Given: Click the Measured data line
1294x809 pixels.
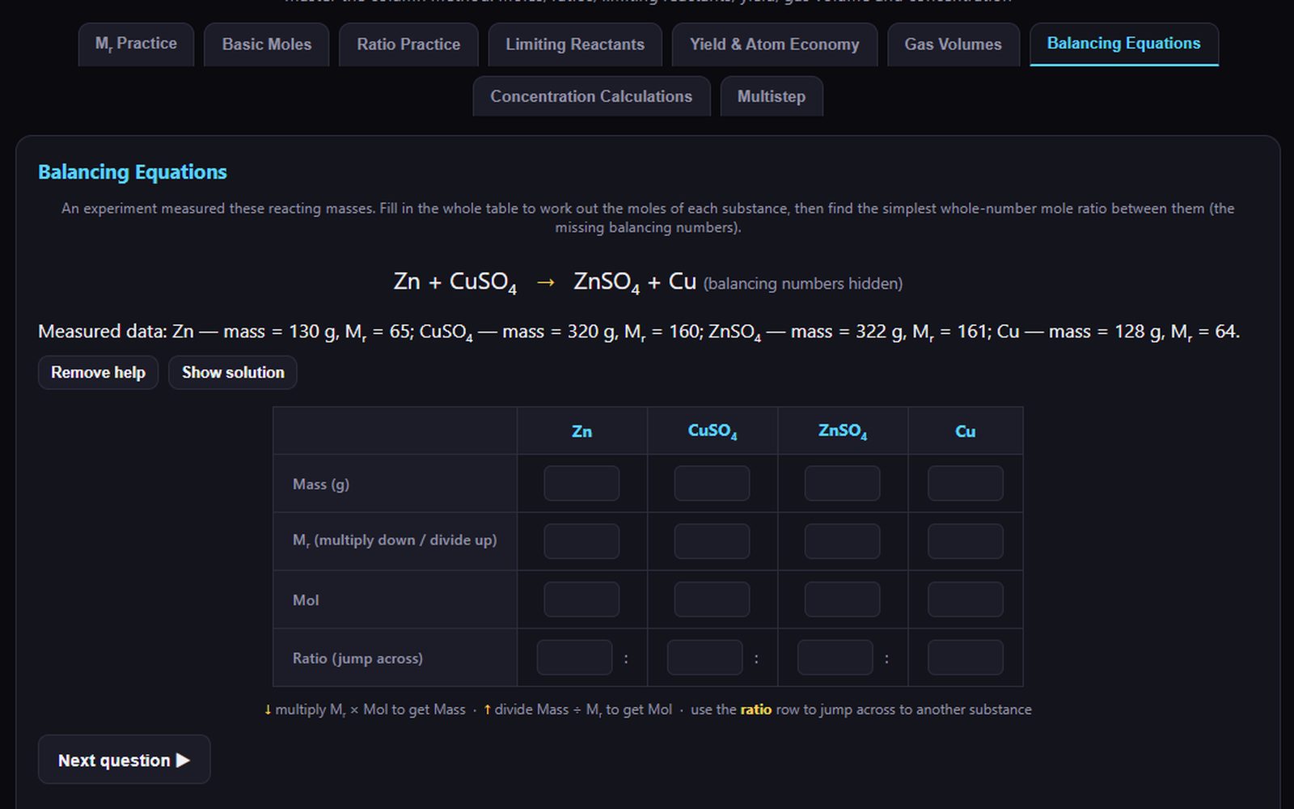Looking at the screenshot, I should tap(639, 332).
